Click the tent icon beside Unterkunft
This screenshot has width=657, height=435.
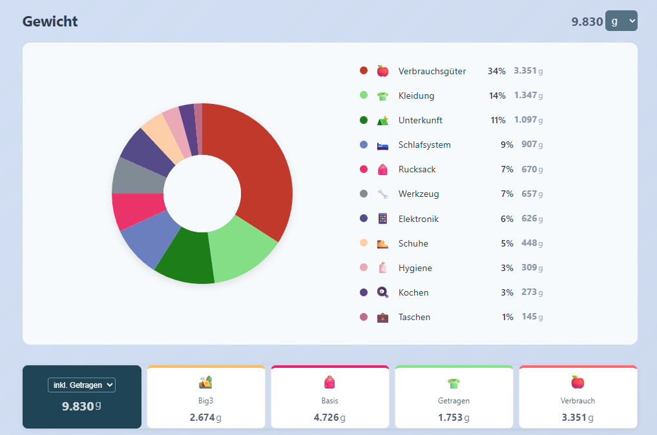point(382,120)
